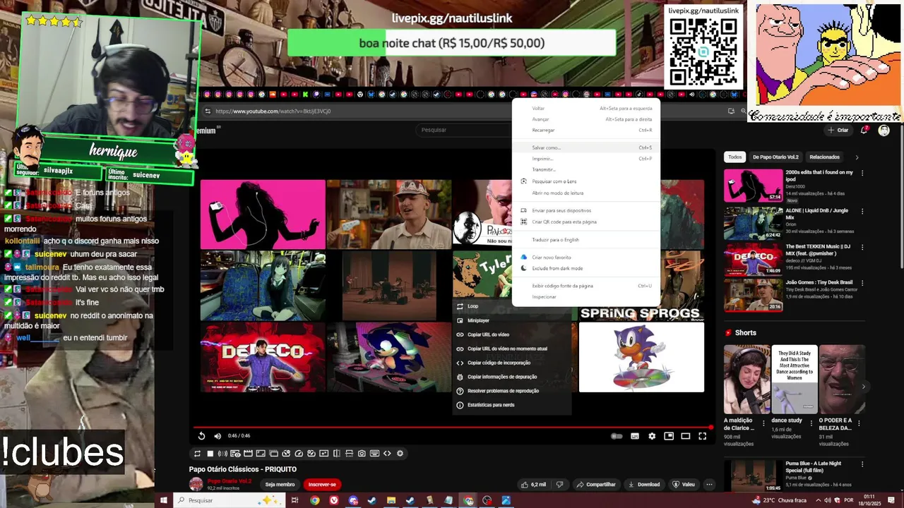This screenshot has width=904, height=508.
Task: Toggle Exclude from dark mode
Action: pos(586,268)
